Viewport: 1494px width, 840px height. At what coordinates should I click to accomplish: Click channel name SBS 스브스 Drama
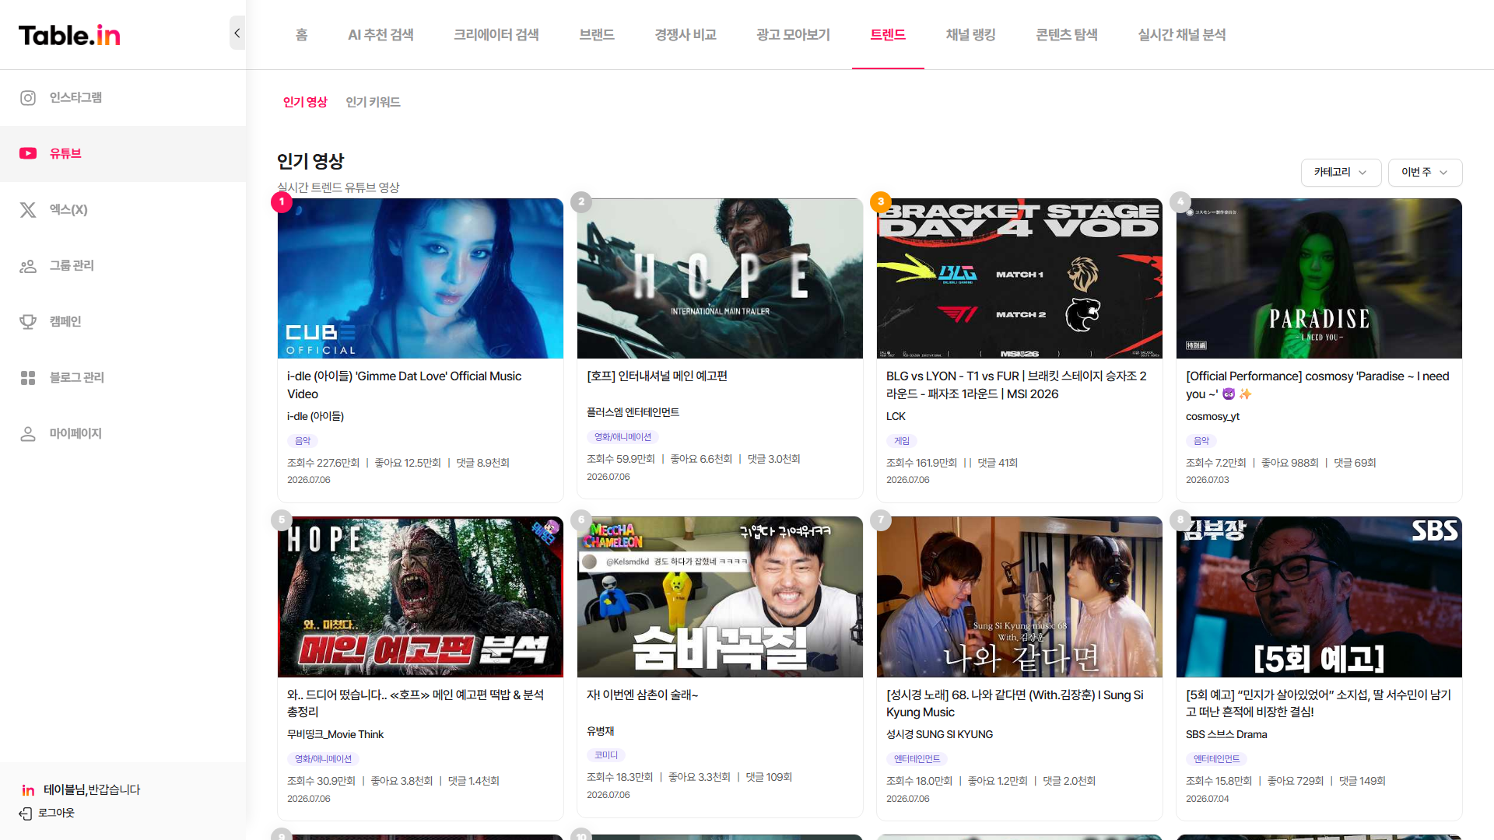[1226, 735]
